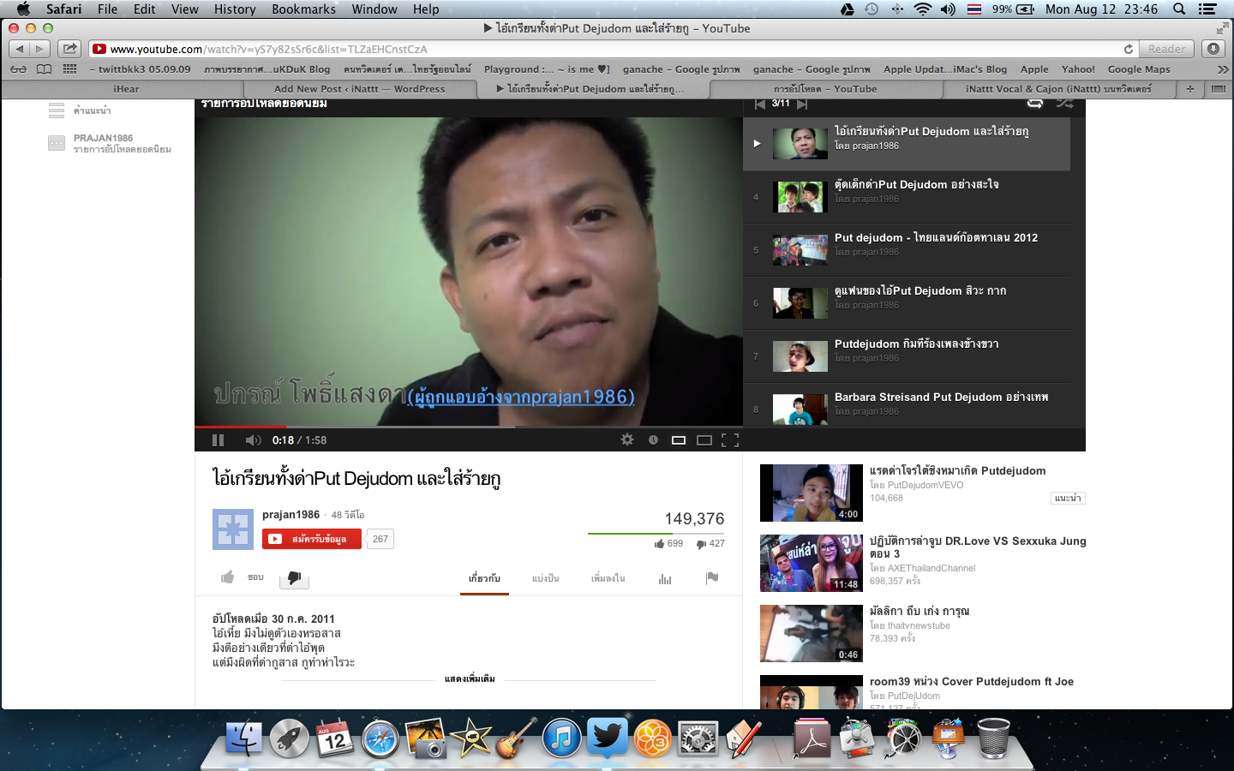Go to previous playlist video
Screen dimensions: 1234x771
tap(760, 104)
